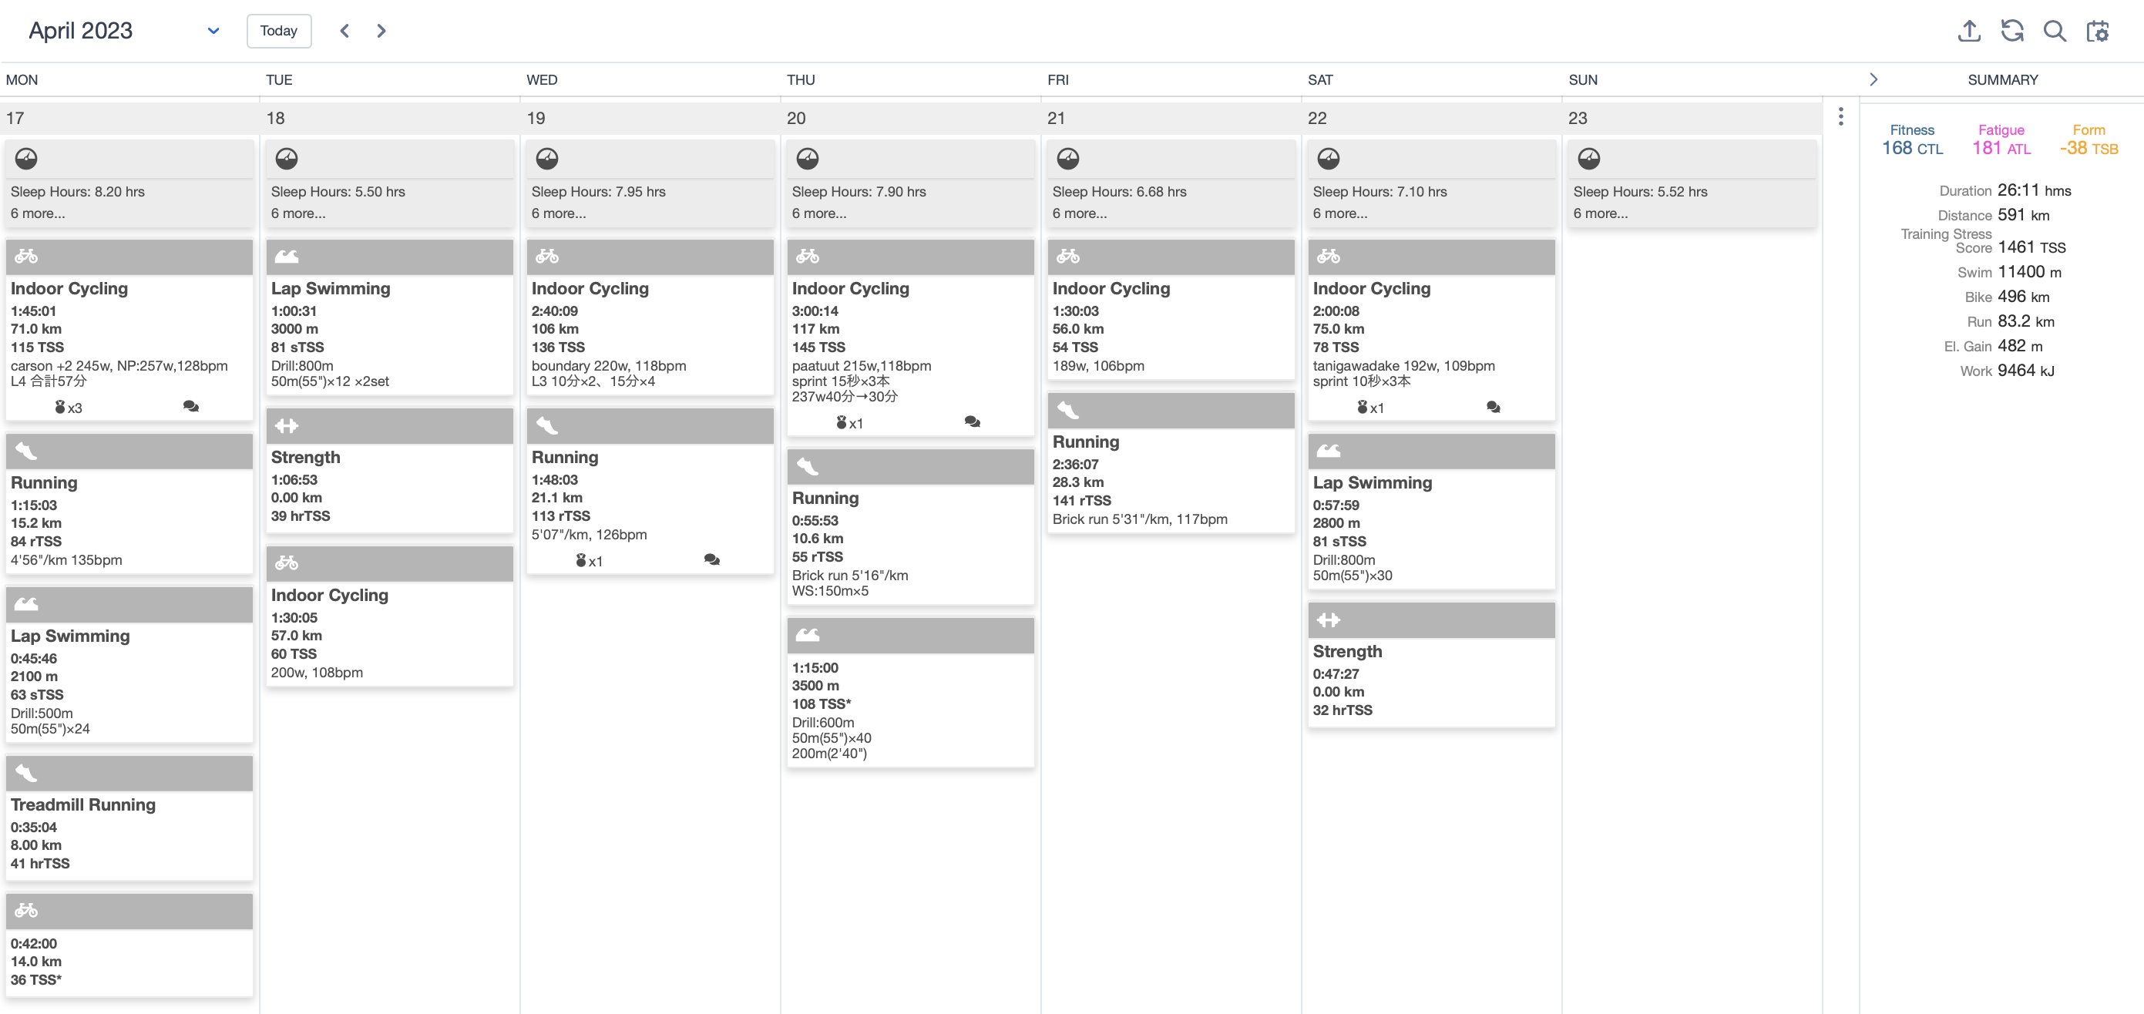Image resolution: width=2144 pixels, height=1014 pixels.
Task: Click swim icon on Tuesday Lap Swimming 3000 m
Action: coord(287,257)
